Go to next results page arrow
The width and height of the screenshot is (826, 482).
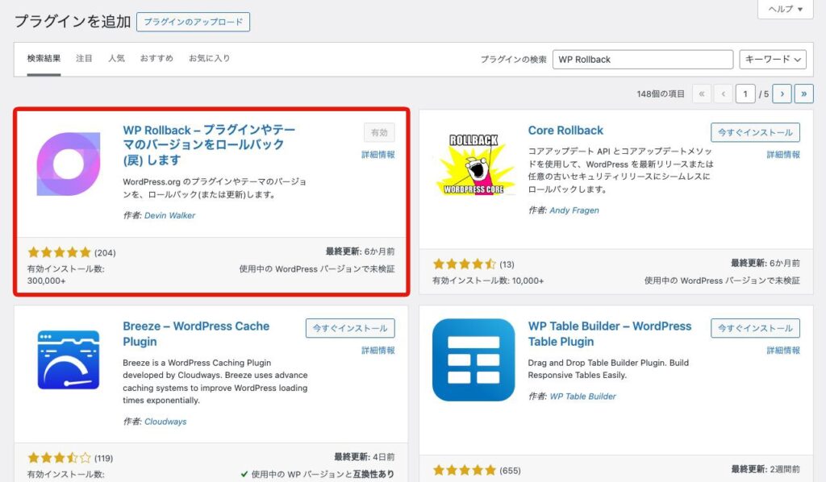tap(782, 93)
